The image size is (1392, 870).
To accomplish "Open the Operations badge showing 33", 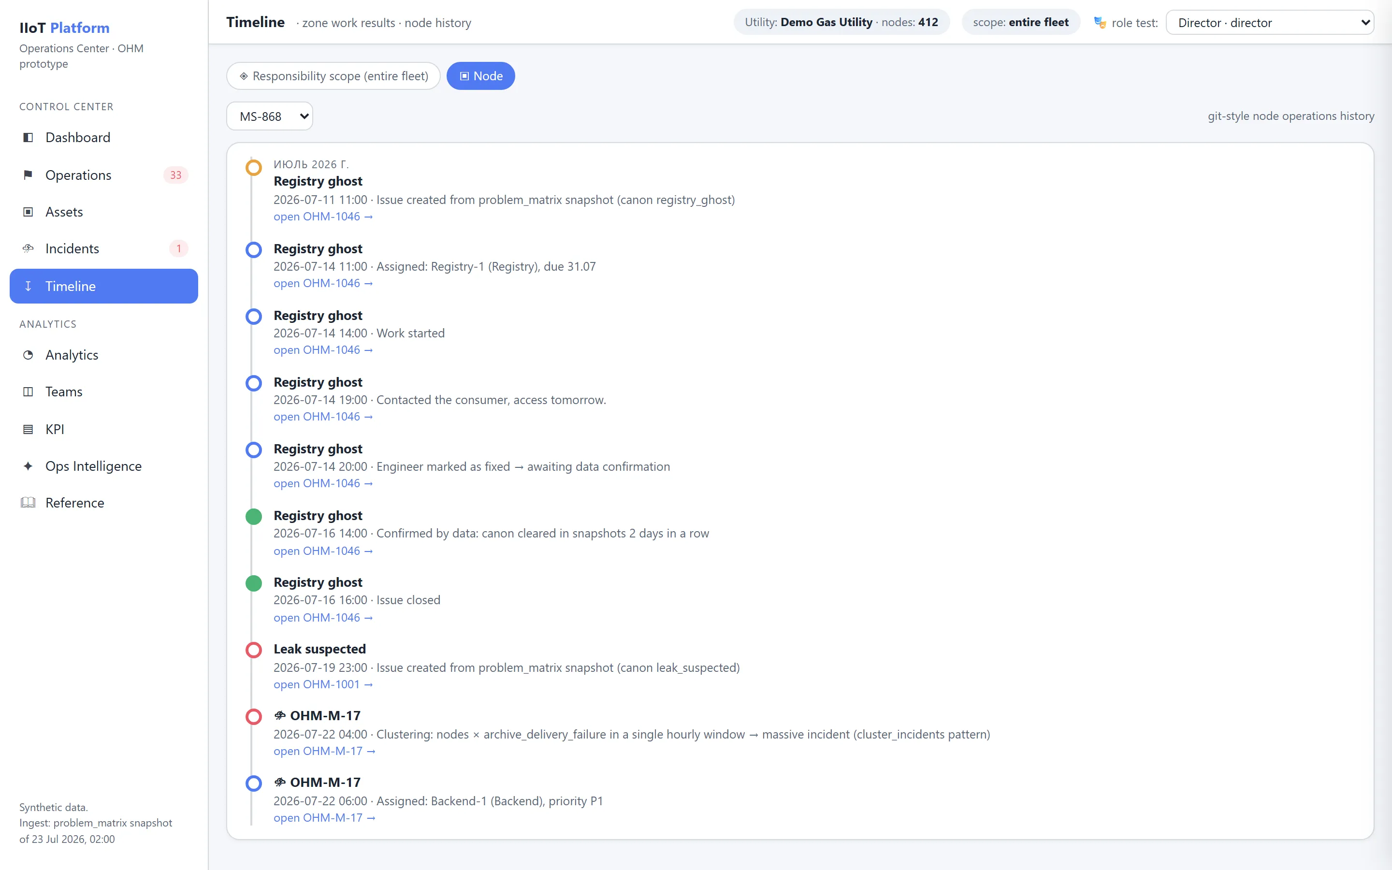I will [x=175, y=175].
